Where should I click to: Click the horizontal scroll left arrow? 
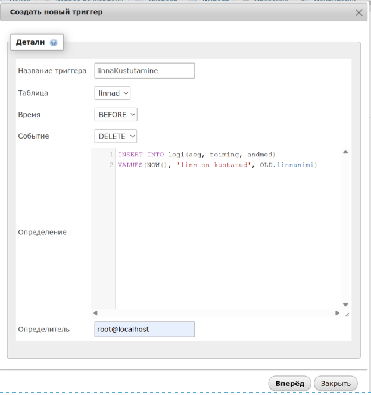pyautogui.click(x=96, y=313)
